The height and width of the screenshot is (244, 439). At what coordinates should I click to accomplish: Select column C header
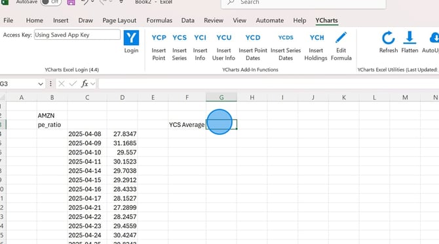[x=87, y=97]
